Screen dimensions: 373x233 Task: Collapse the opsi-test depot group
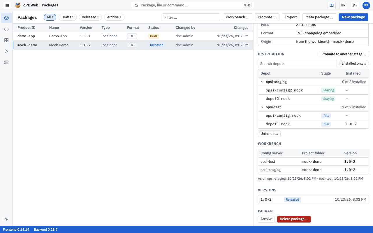tap(262, 107)
